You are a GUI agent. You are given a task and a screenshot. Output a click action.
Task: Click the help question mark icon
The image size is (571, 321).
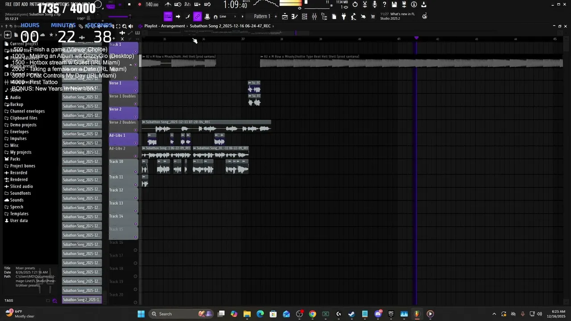coord(385,4)
